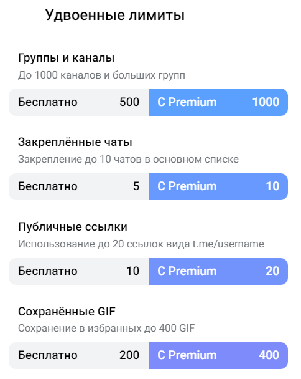Open the "Закреплённые чаты" heading

[x=75, y=142]
